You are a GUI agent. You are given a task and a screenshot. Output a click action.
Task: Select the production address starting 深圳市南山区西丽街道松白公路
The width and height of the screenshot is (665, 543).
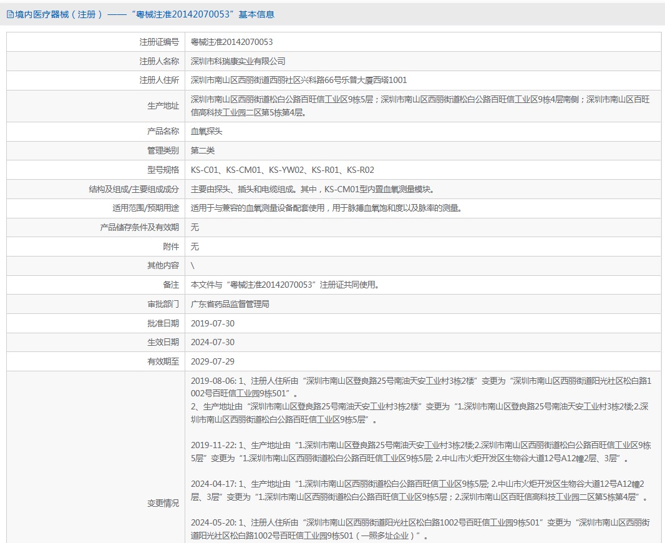pos(420,106)
